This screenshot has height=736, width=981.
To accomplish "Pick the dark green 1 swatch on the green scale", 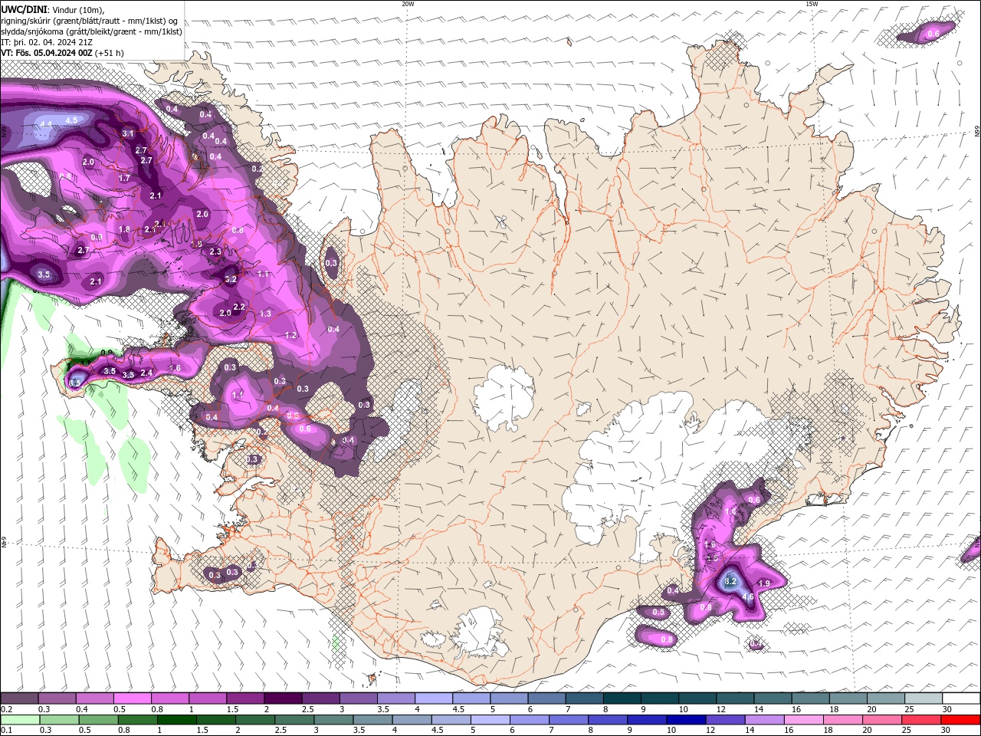I will [176, 719].
